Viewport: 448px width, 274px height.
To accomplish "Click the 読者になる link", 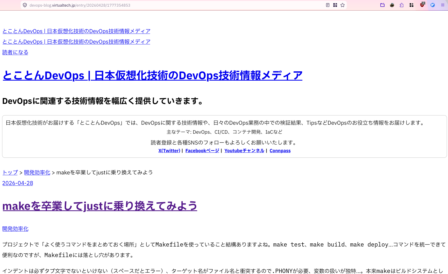I will point(15,52).
